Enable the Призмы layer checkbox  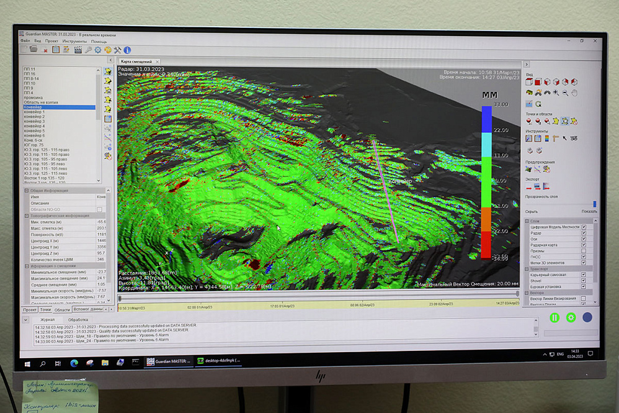584,250
